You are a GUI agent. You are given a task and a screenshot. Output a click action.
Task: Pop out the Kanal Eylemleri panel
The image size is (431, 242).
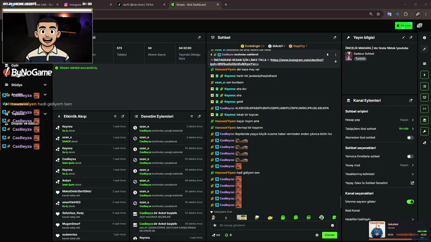coord(411,100)
